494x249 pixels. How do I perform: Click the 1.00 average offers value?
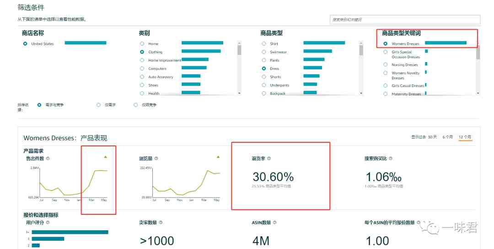pos(377,241)
